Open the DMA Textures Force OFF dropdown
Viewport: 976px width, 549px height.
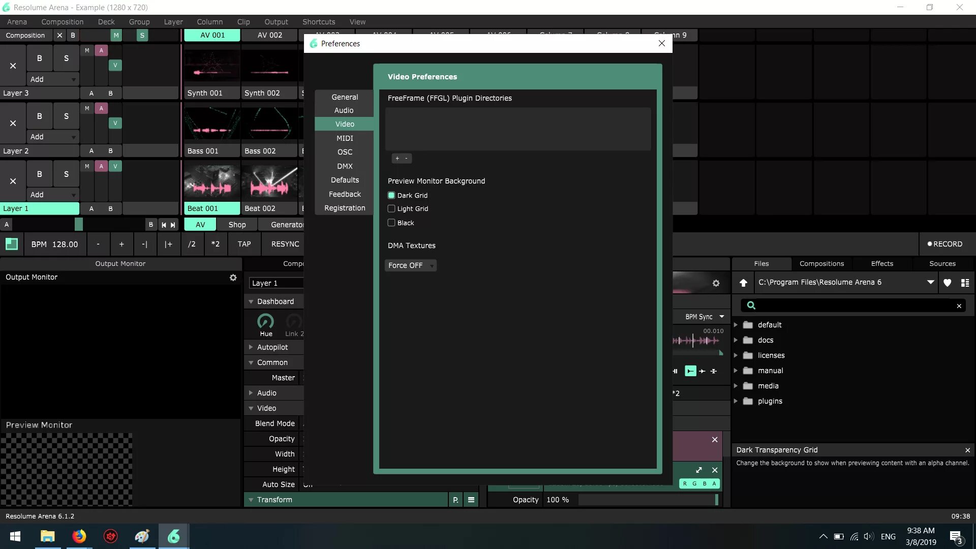[410, 265]
